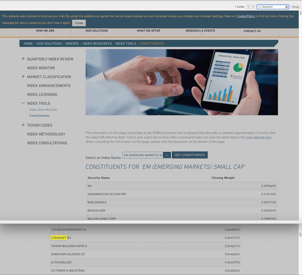
Task: Clear the search by clicking the X icon
Action: click(x=286, y=7)
